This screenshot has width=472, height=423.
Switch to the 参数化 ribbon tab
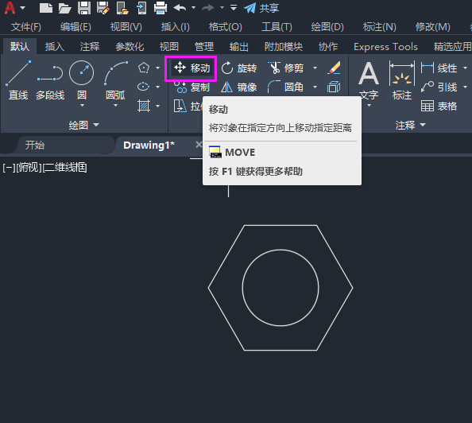click(130, 47)
